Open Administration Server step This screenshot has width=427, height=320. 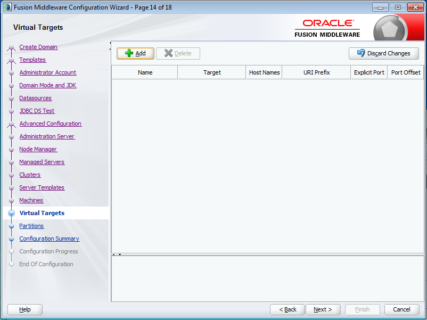pyautogui.click(x=47, y=136)
